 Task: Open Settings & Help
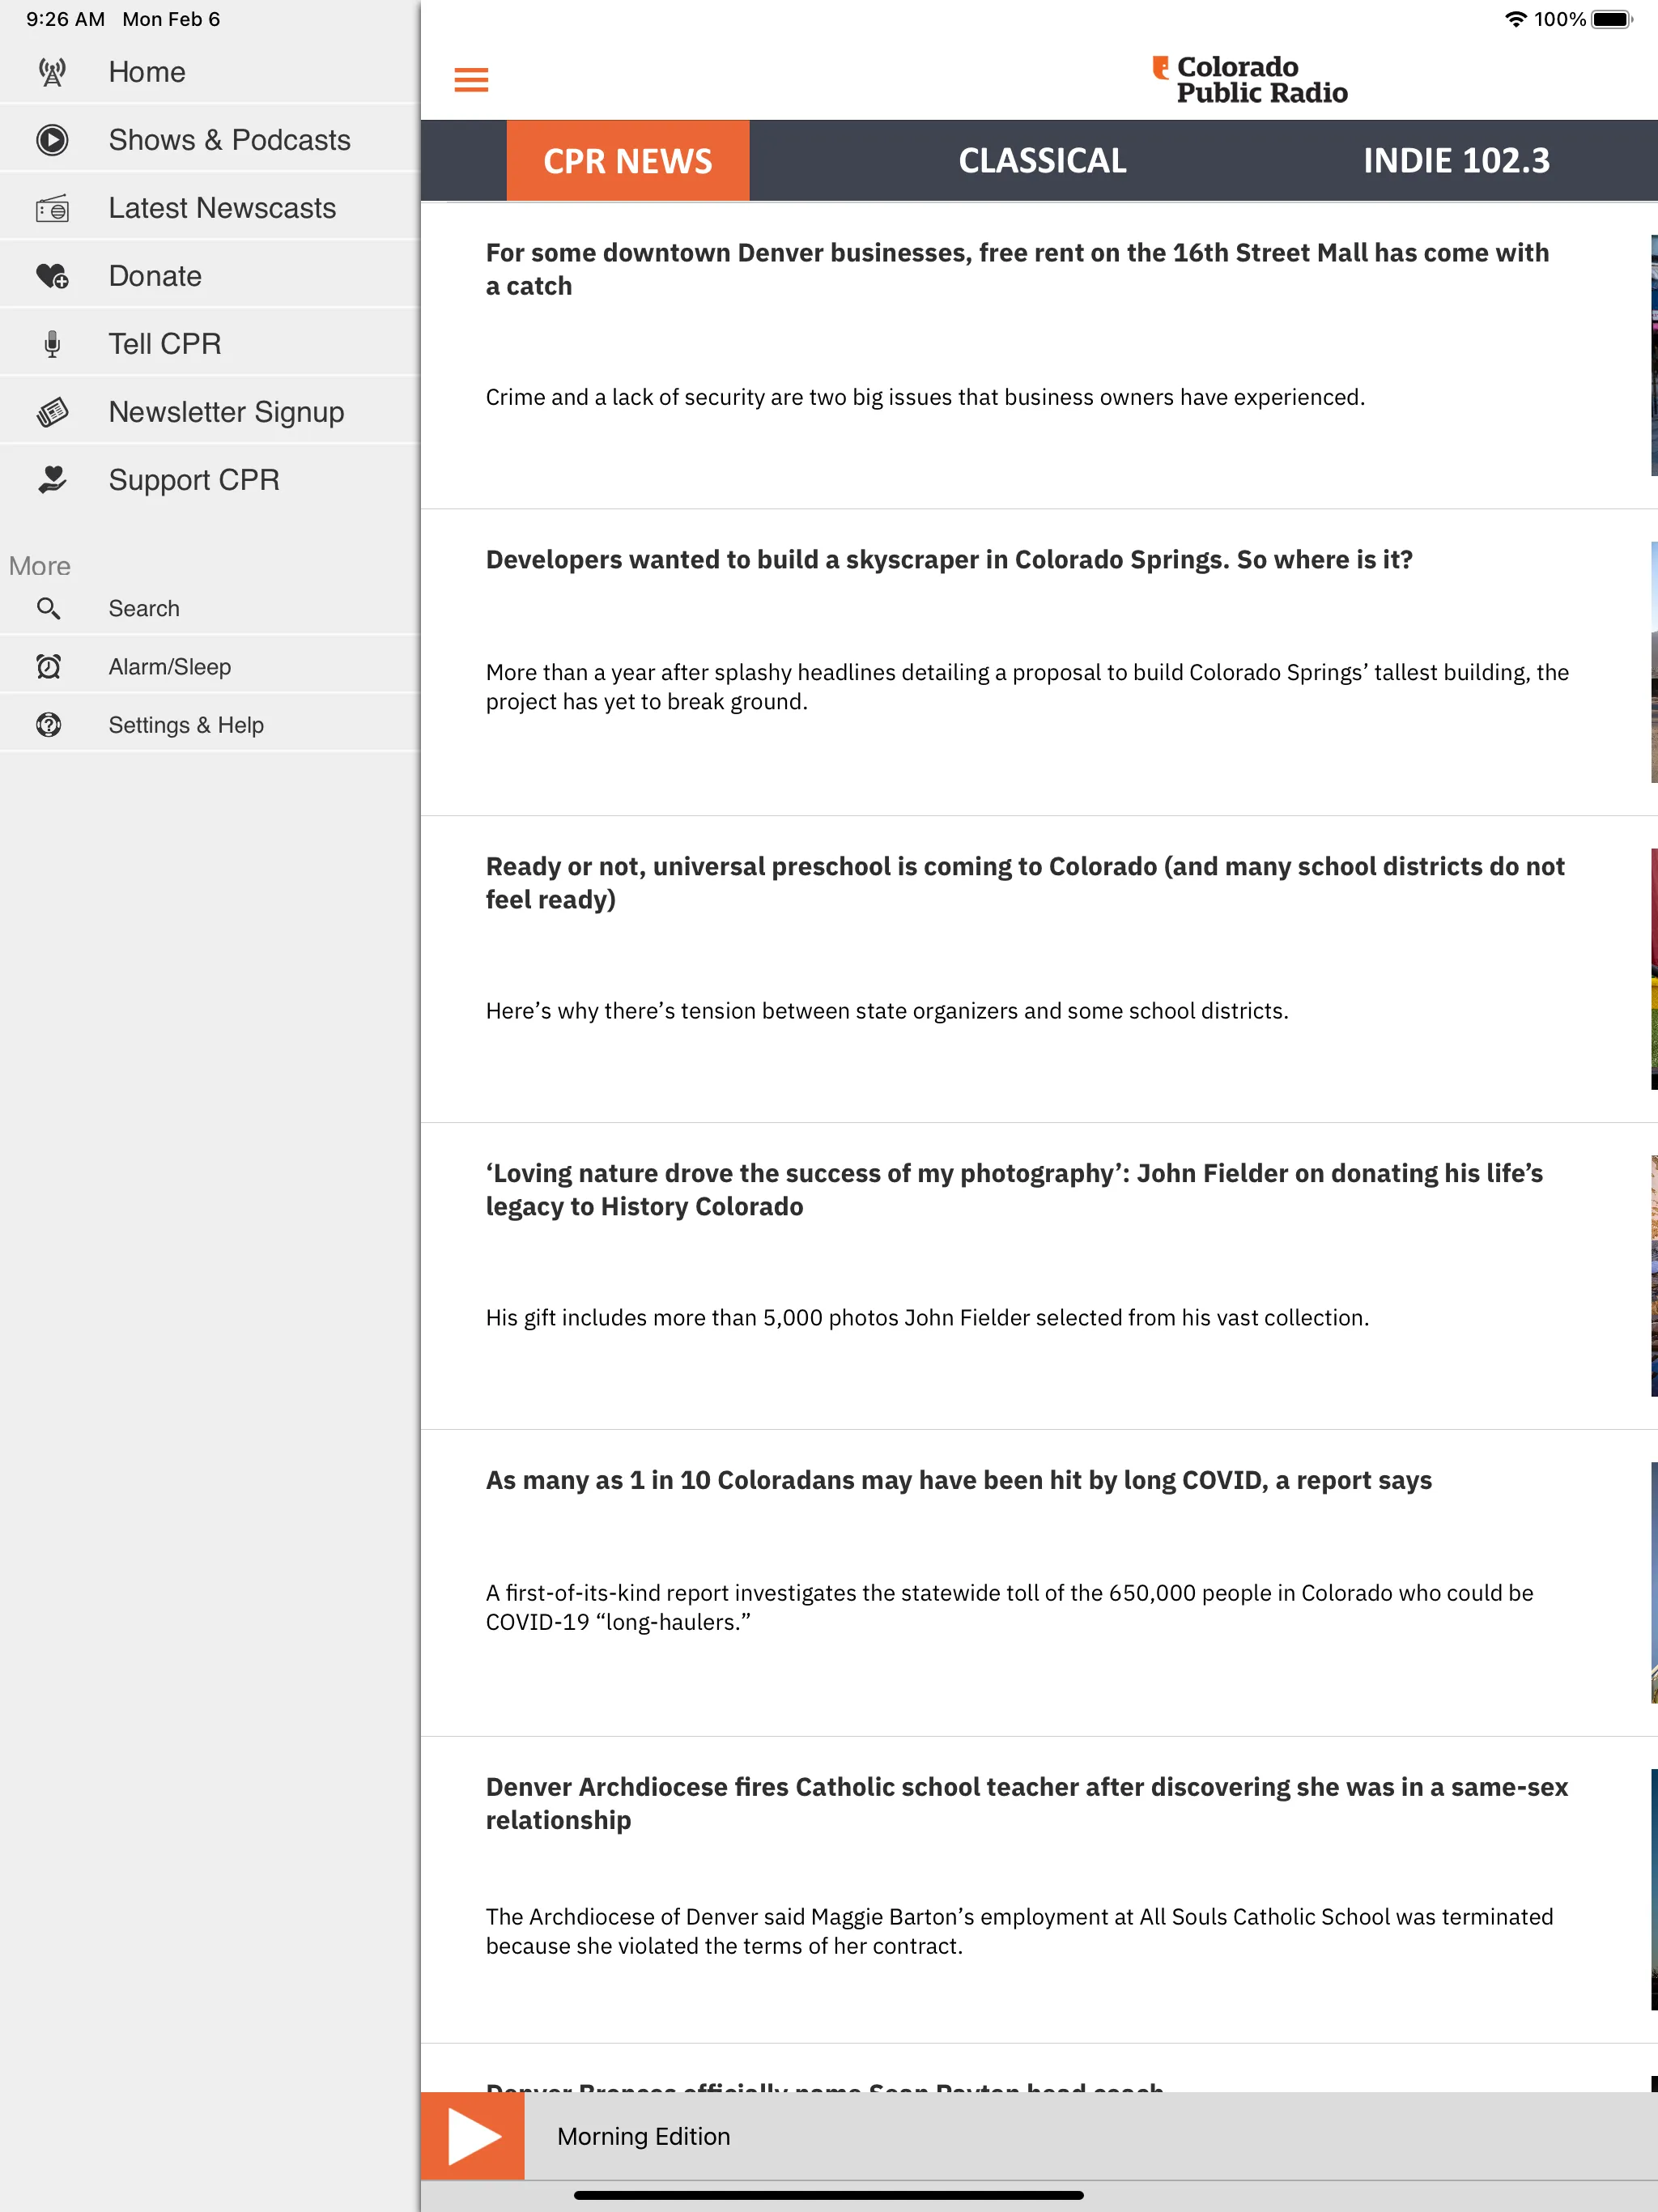(210, 725)
